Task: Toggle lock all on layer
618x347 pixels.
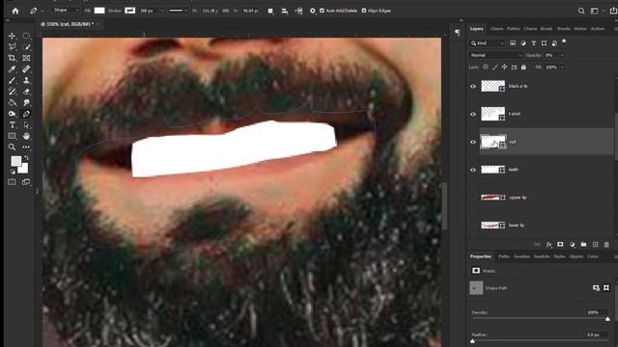Action: 523,67
